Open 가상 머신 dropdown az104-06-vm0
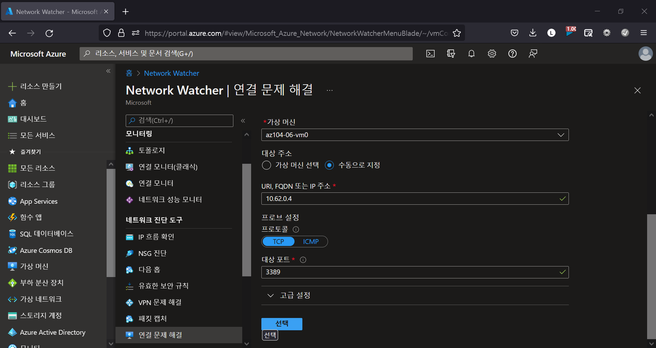The image size is (656, 348). click(x=415, y=135)
